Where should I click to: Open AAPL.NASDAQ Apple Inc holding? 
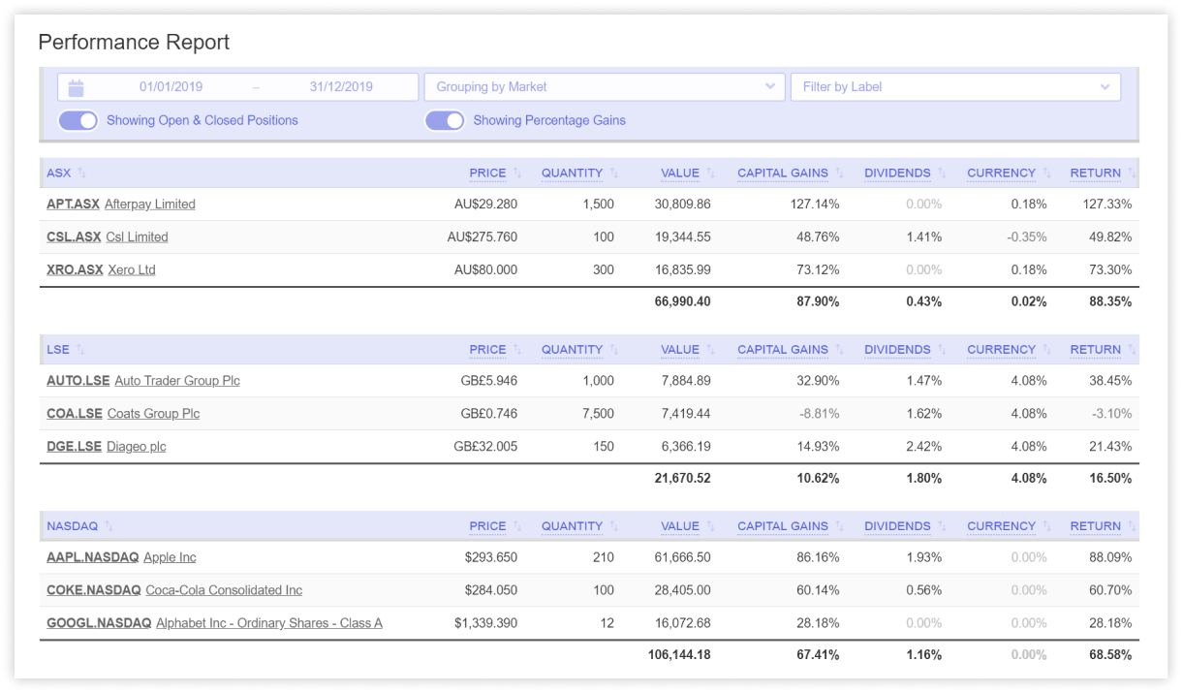tap(121, 557)
